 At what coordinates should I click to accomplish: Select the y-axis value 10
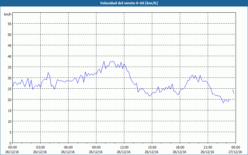[x=10, y=122]
